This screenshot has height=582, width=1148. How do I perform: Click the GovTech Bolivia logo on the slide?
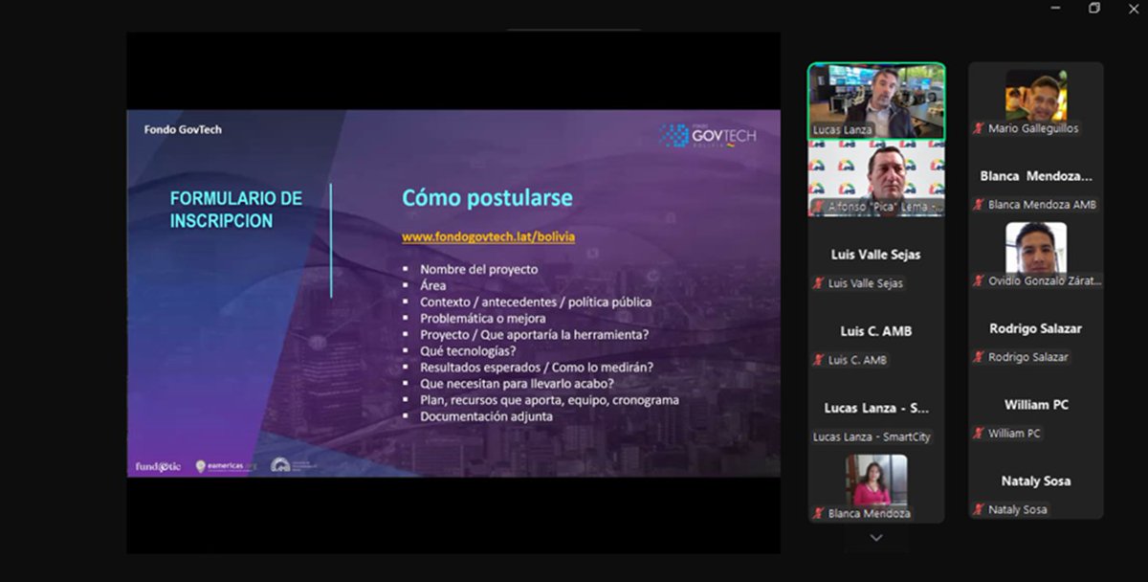708,135
